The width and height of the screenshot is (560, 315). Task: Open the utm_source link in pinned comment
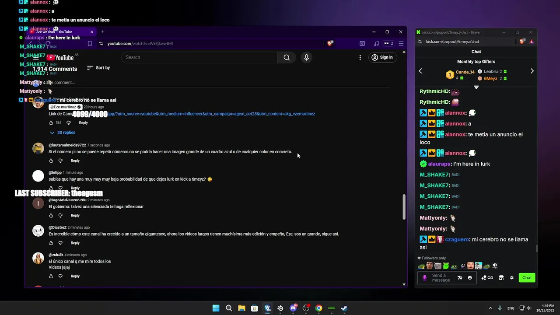(x=211, y=114)
